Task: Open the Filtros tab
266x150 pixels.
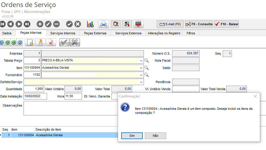Action: tap(191, 33)
